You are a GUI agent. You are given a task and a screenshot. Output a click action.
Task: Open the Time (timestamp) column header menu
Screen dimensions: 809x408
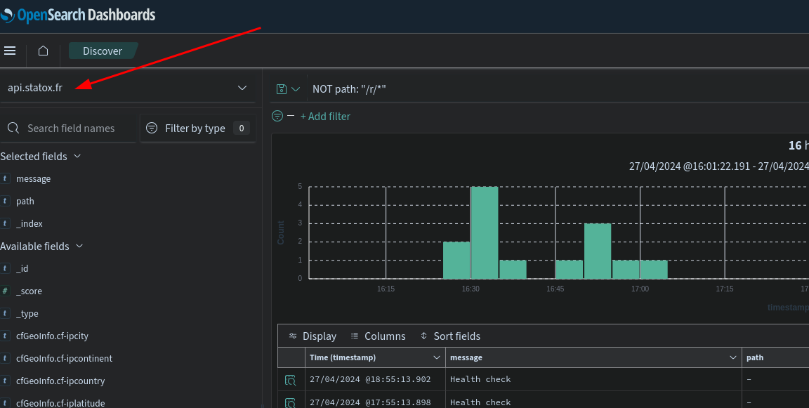click(x=437, y=357)
